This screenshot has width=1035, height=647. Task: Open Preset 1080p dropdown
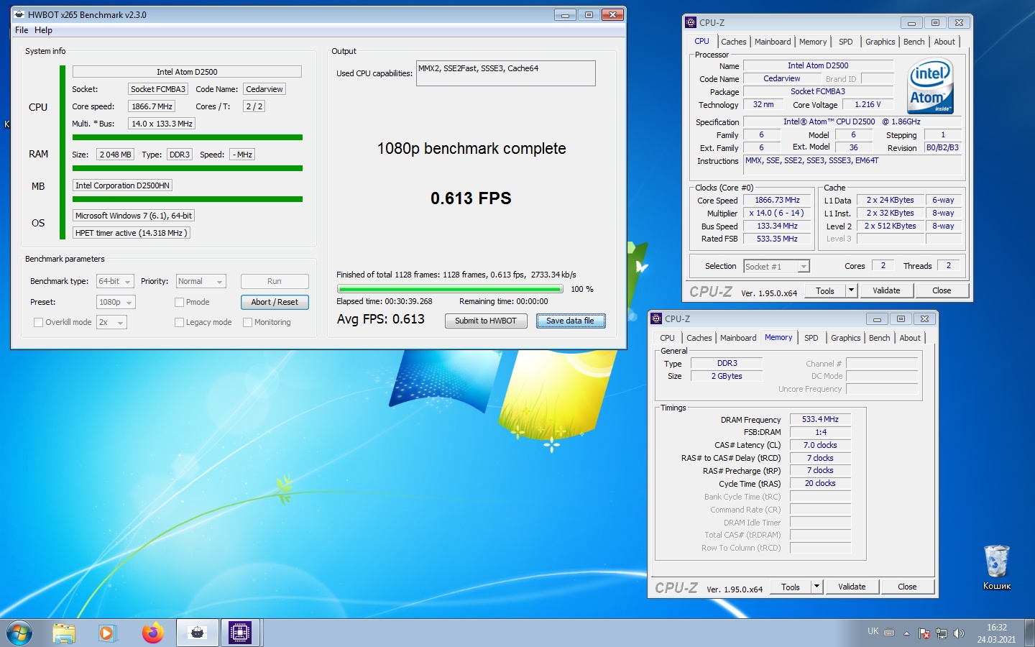click(x=116, y=302)
